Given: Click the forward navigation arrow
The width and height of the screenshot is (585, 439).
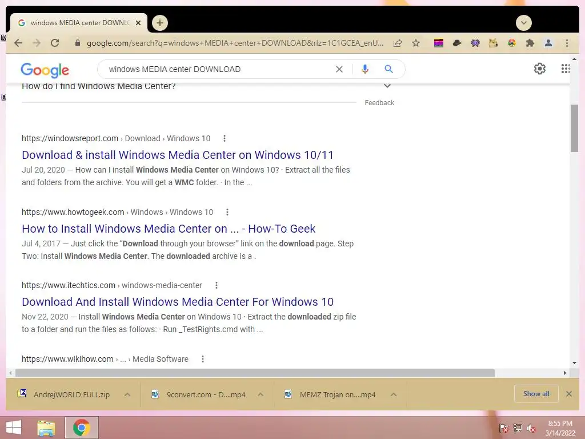Looking at the screenshot, I should tap(37, 43).
